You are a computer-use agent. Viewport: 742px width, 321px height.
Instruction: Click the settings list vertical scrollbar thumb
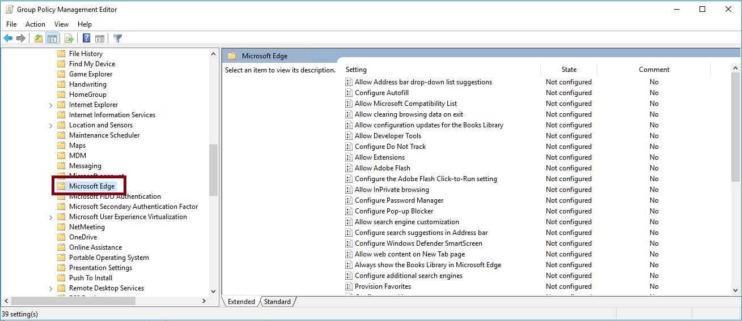tap(736, 127)
